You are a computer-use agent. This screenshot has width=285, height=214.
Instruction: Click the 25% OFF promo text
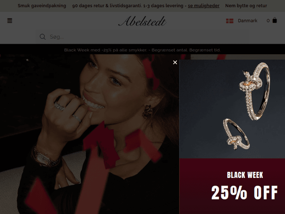[x=244, y=193]
